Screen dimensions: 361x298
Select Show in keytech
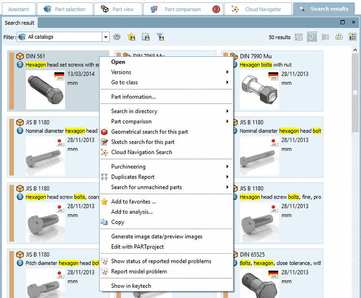pyautogui.click(x=167, y=286)
